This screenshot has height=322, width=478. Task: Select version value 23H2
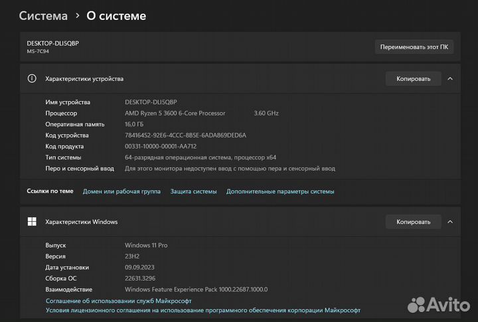tap(132, 256)
